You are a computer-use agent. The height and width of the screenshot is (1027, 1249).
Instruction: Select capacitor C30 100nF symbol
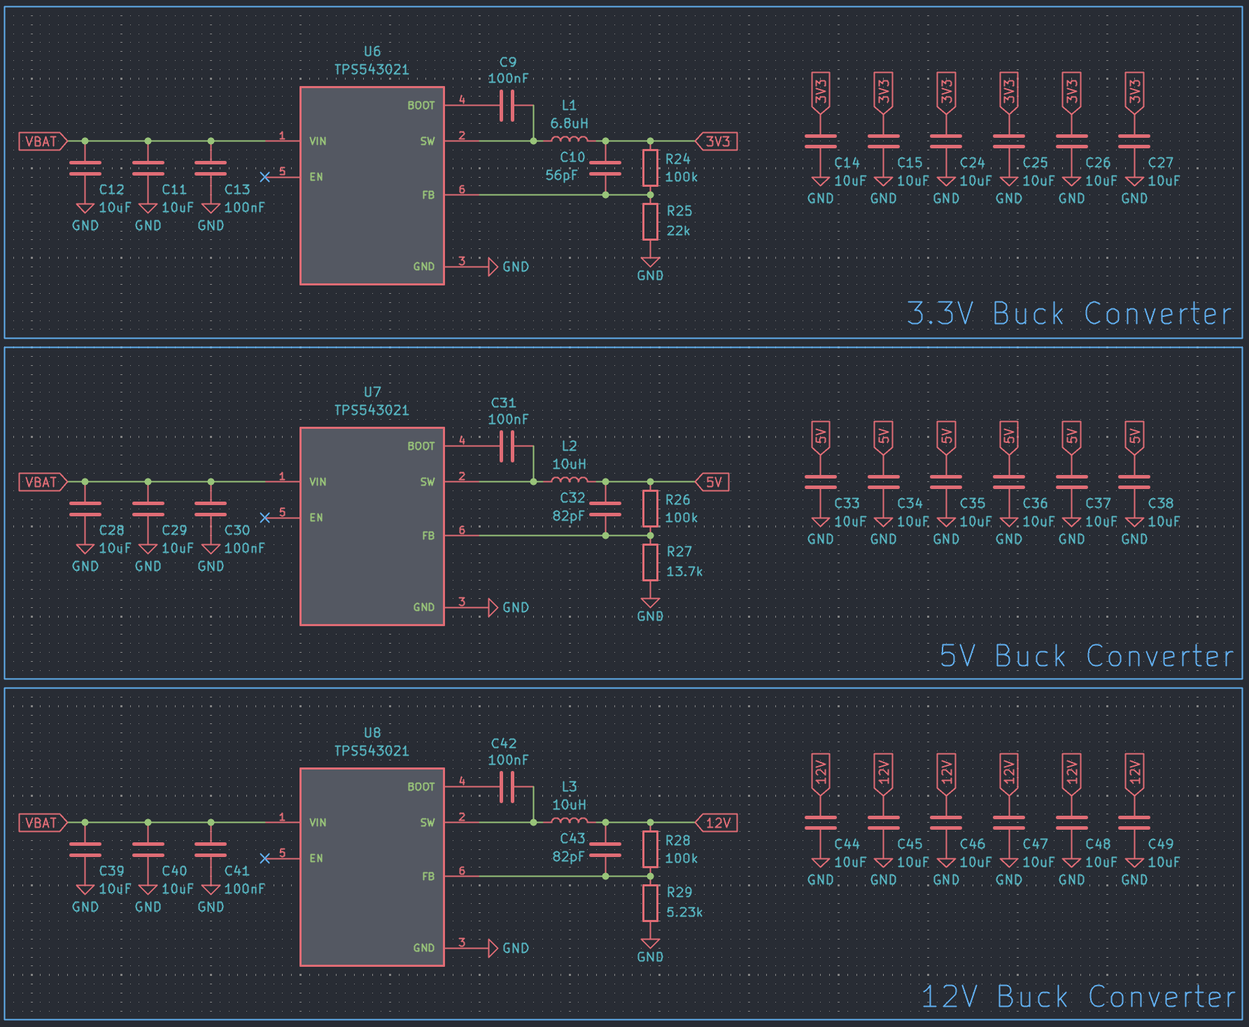tap(211, 509)
